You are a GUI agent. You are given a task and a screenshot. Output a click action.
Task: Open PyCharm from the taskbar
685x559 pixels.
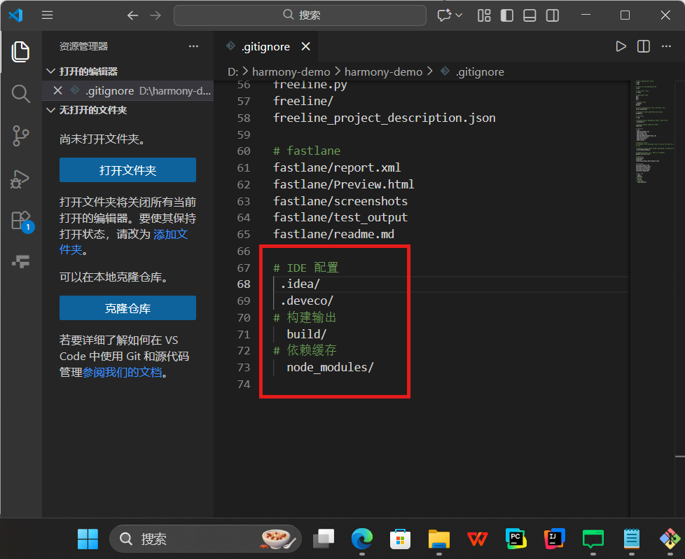(516, 539)
